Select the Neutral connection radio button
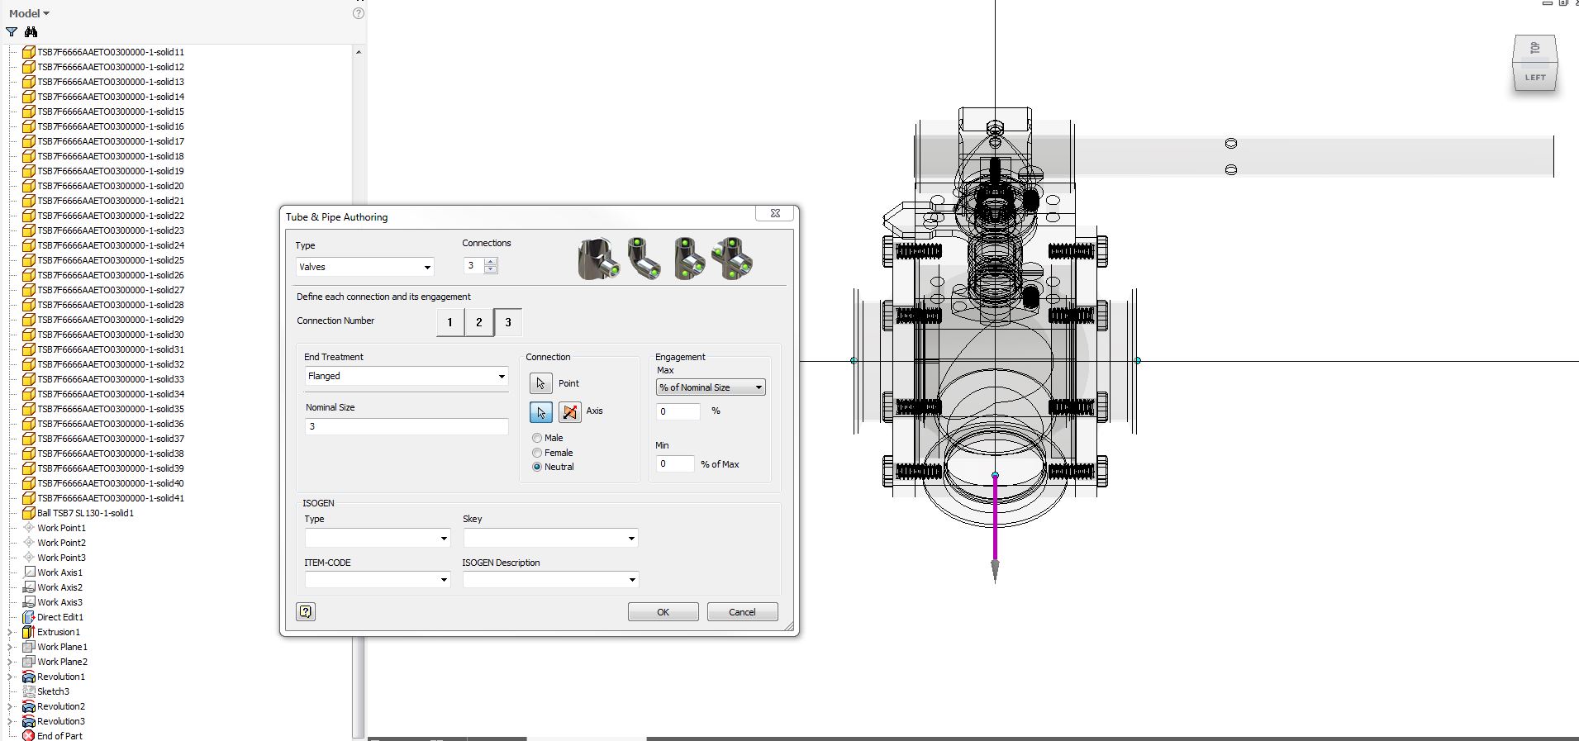The height and width of the screenshot is (741, 1579). pyautogui.click(x=537, y=467)
